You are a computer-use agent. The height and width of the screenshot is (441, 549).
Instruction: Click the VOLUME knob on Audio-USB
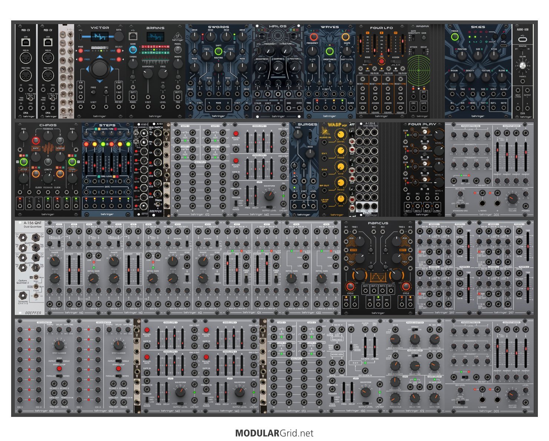[x=522, y=66]
